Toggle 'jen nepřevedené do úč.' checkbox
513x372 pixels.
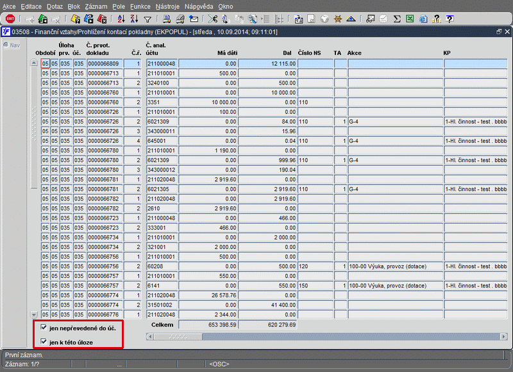click(44, 328)
